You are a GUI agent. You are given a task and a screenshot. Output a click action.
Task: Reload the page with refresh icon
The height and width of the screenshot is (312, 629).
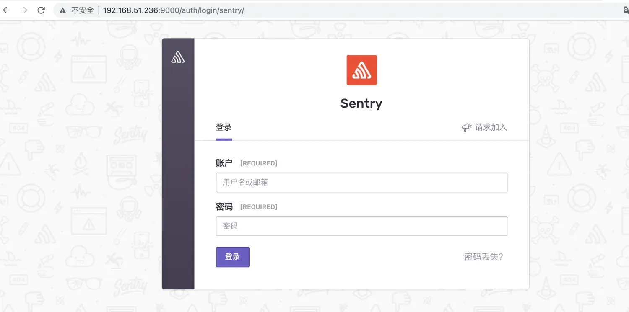tap(41, 10)
